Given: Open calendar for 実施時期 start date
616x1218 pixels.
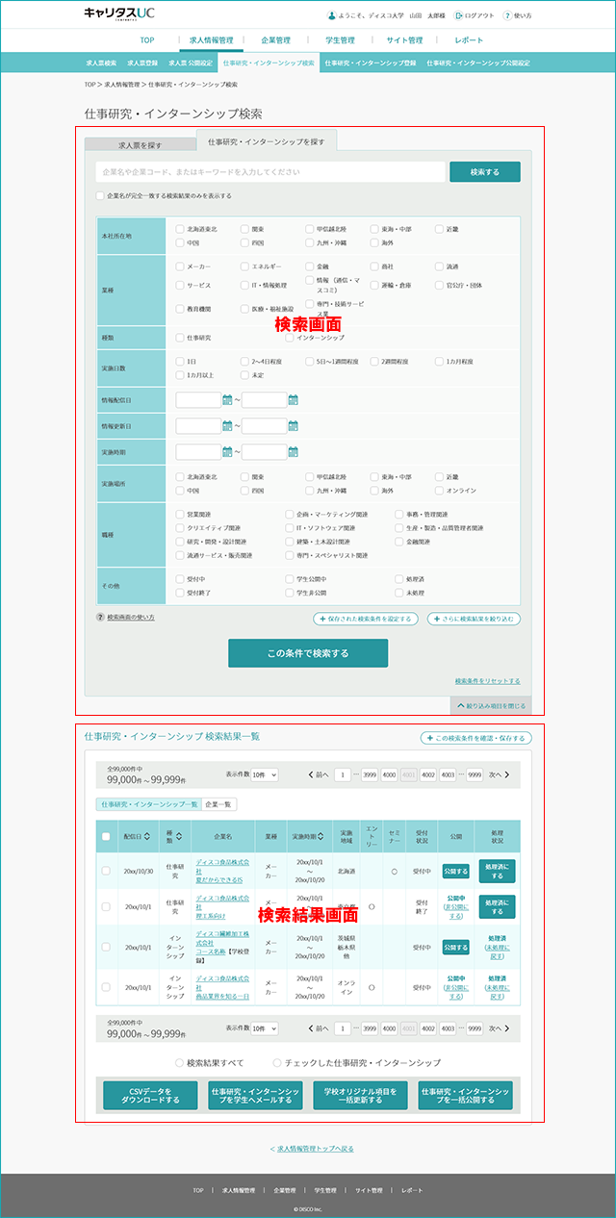Looking at the screenshot, I should pyautogui.click(x=227, y=451).
